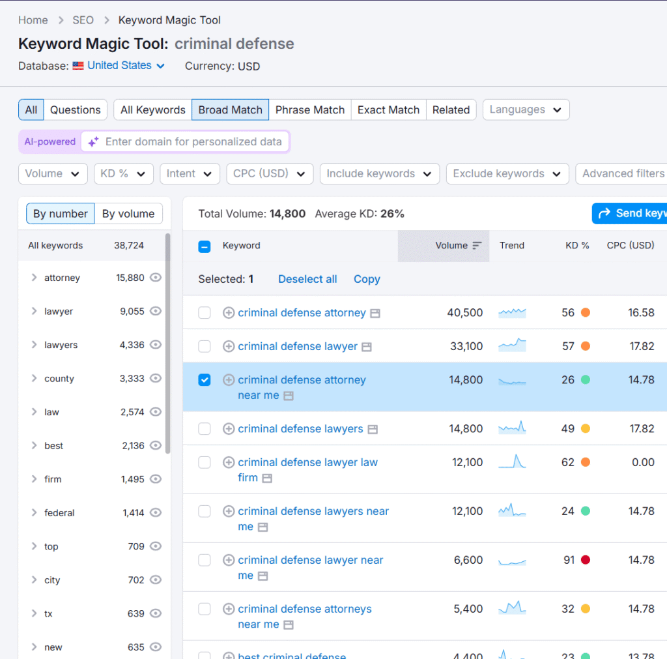Click the Copy link

click(x=367, y=279)
